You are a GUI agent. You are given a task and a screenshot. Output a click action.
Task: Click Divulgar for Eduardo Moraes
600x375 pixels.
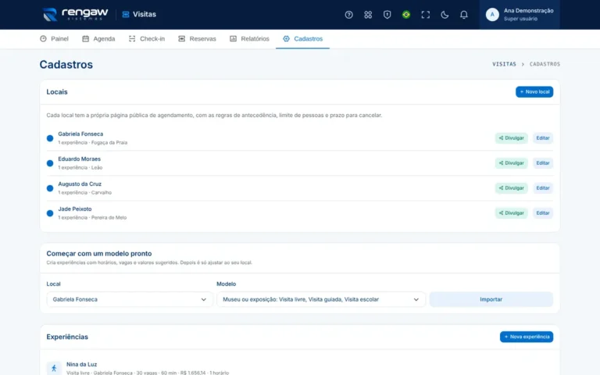(511, 163)
